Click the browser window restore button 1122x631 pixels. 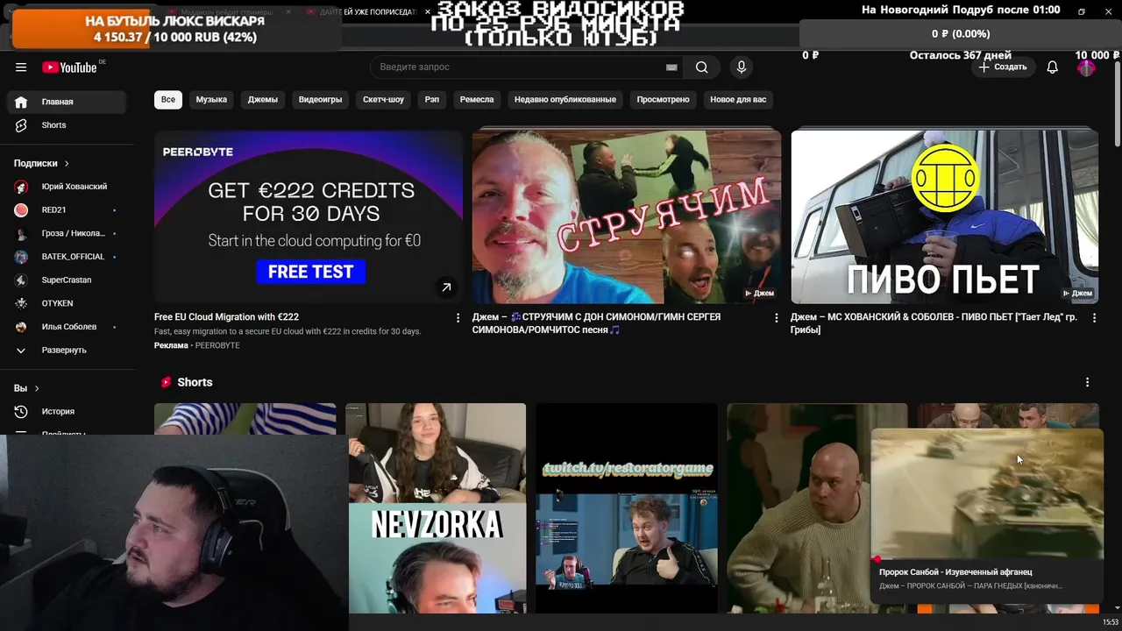coord(1081,11)
